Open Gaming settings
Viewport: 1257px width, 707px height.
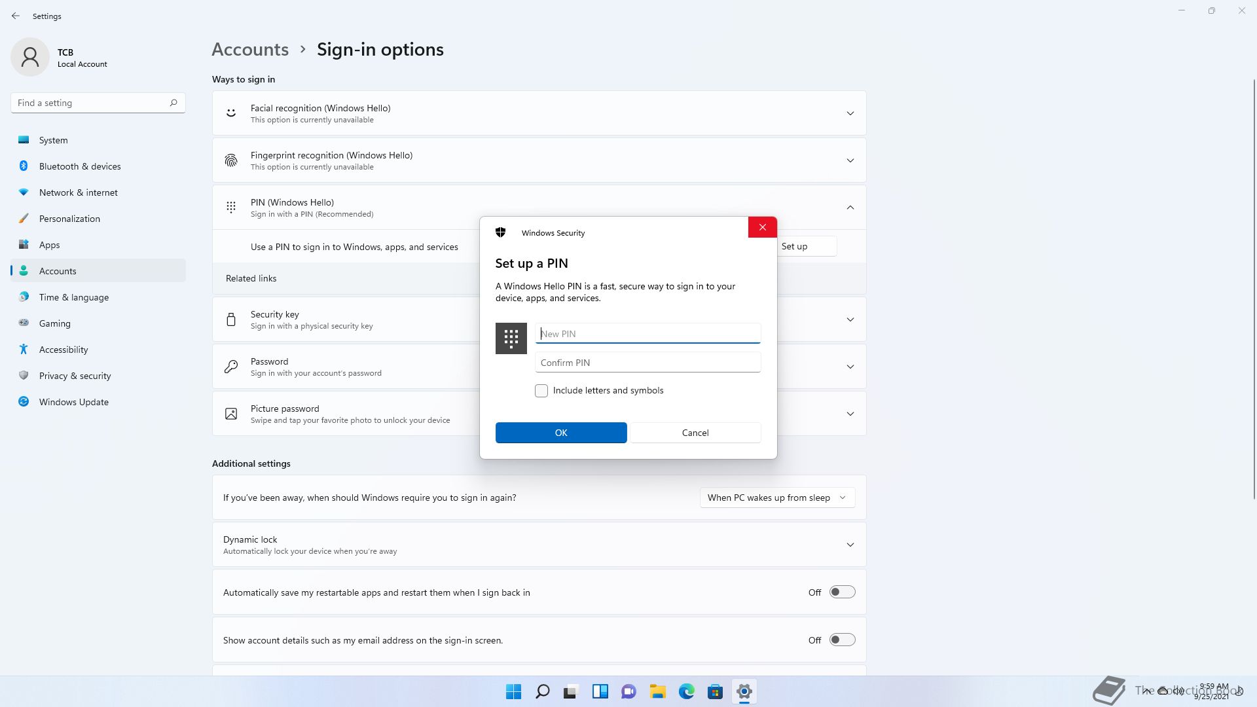click(98, 323)
